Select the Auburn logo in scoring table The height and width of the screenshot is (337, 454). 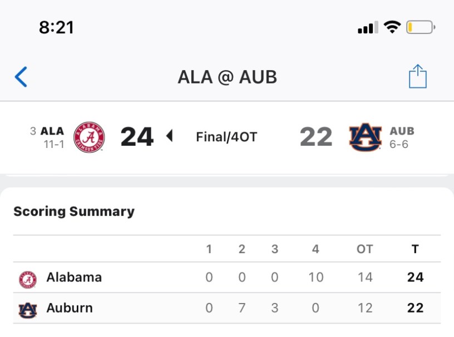[28, 309]
